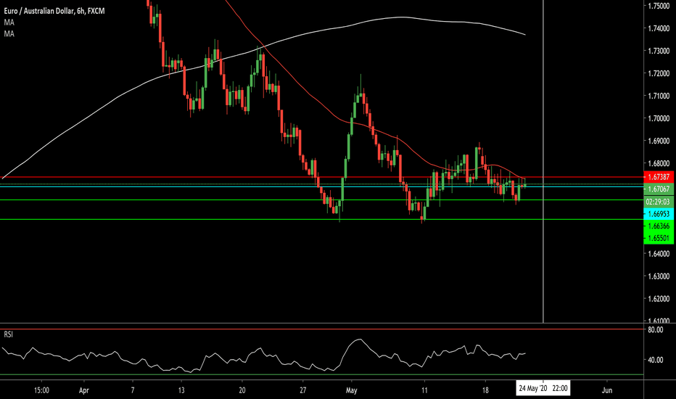Click the Jun date axis label

tap(607, 390)
